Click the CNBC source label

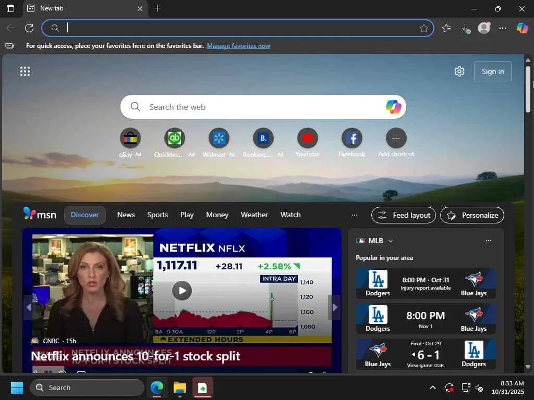pyautogui.click(x=51, y=341)
